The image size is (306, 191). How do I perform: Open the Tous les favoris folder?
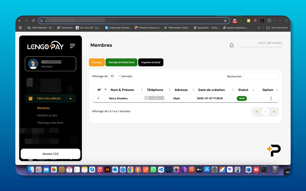[277, 28]
